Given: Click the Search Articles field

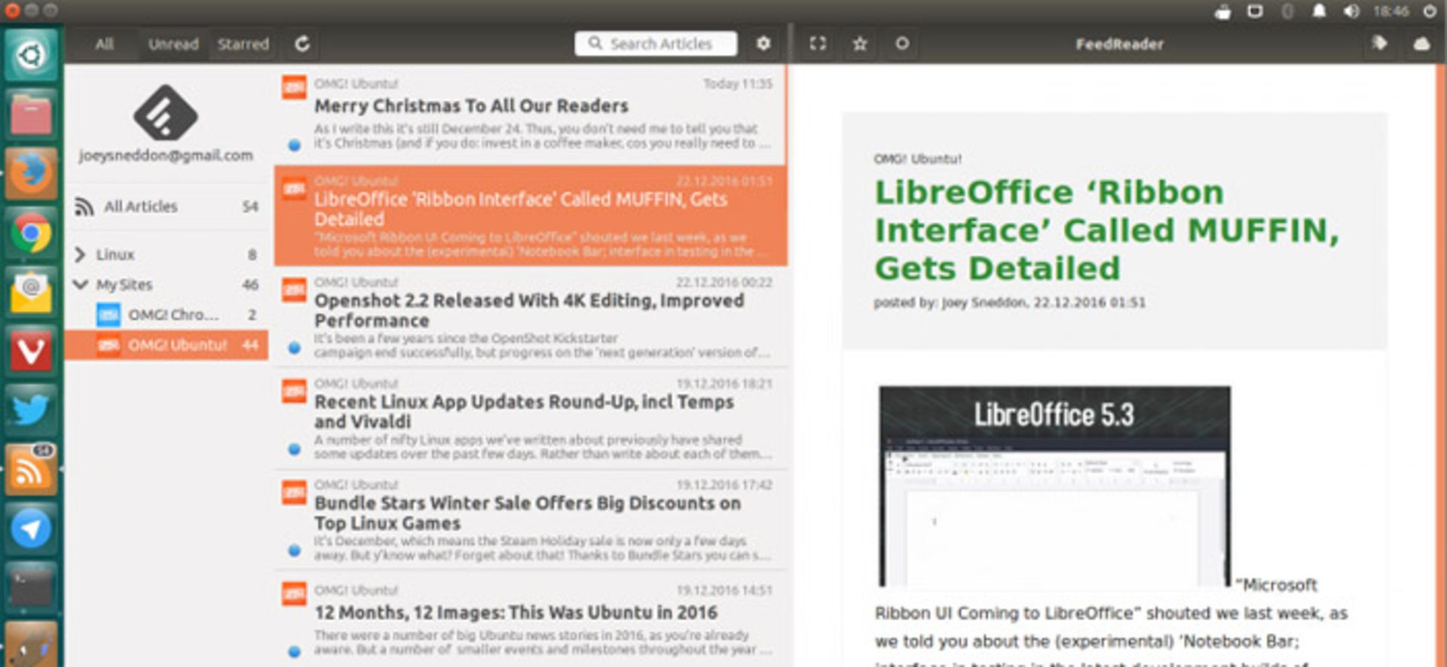Looking at the screenshot, I should pyautogui.click(x=656, y=44).
